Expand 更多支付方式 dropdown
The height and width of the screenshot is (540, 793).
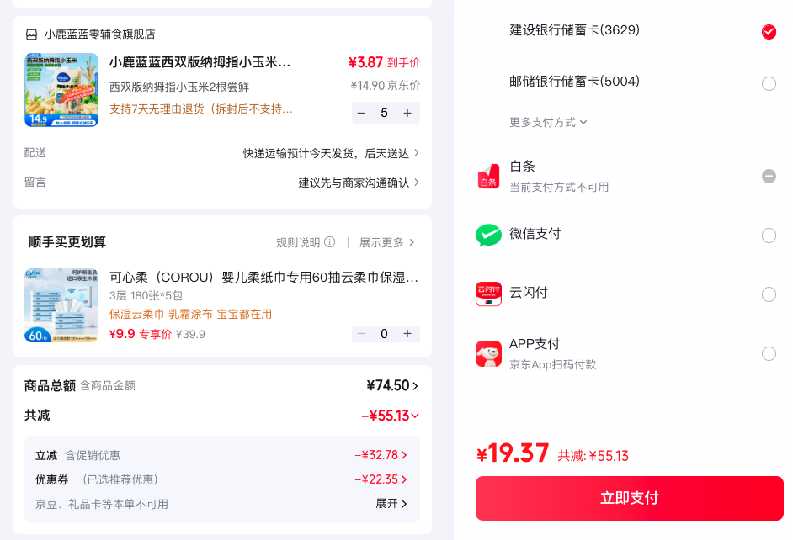click(x=548, y=122)
